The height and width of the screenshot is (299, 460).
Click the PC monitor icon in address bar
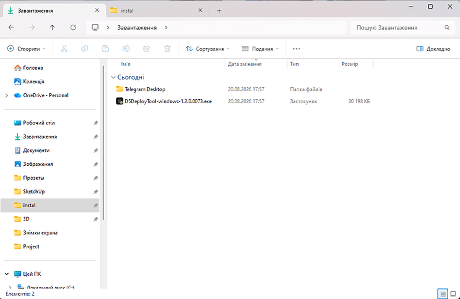95,27
